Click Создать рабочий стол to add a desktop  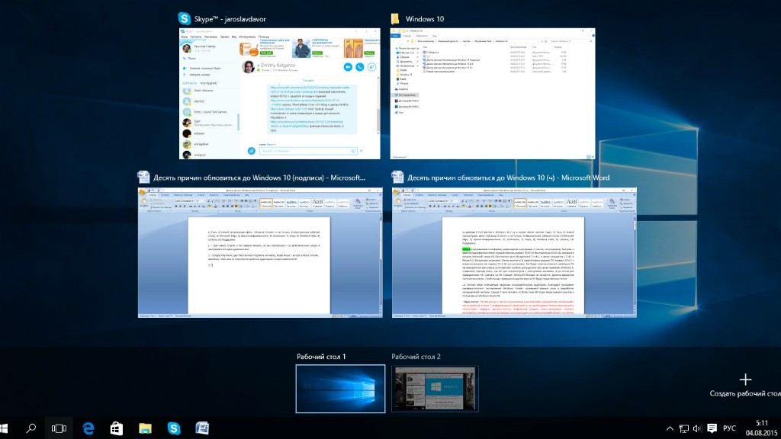coord(745,385)
